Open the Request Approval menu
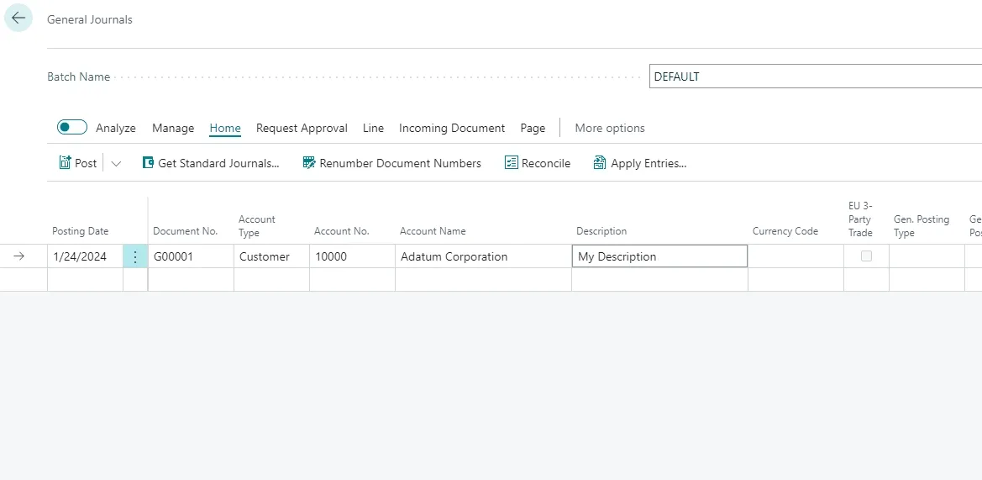Image resolution: width=982 pixels, height=480 pixels. tap(302, 128)
